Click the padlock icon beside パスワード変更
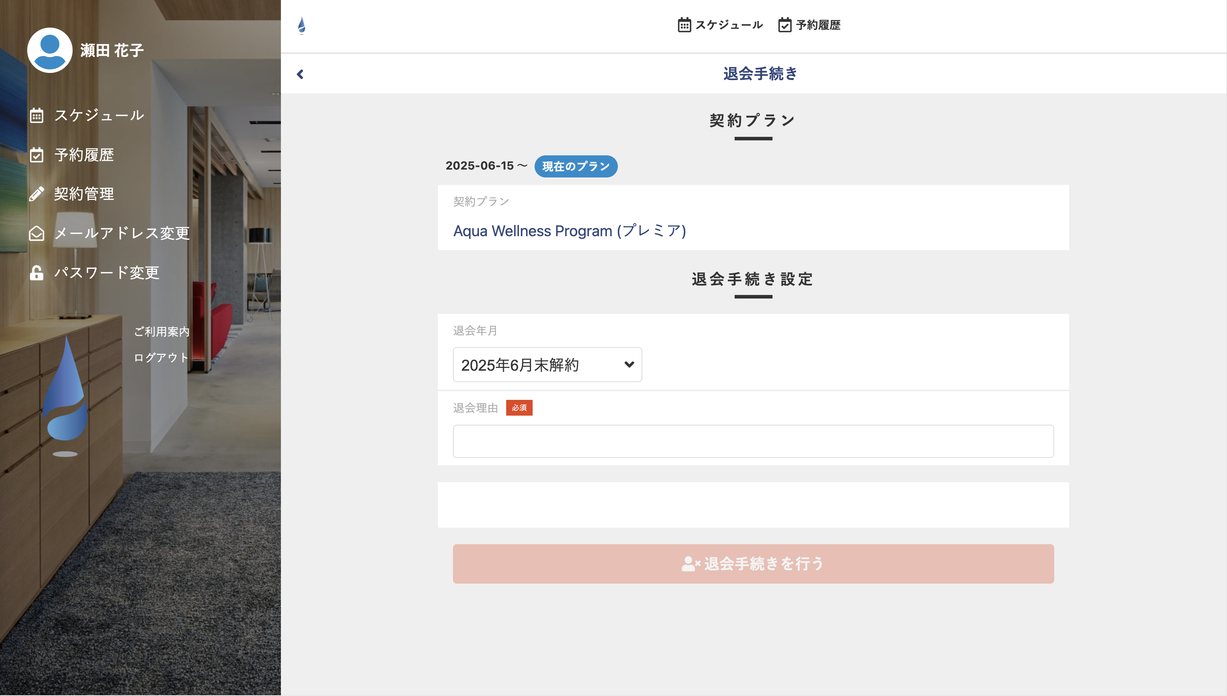The height and width of the screenshot is (696, 1227). point(37,272)
